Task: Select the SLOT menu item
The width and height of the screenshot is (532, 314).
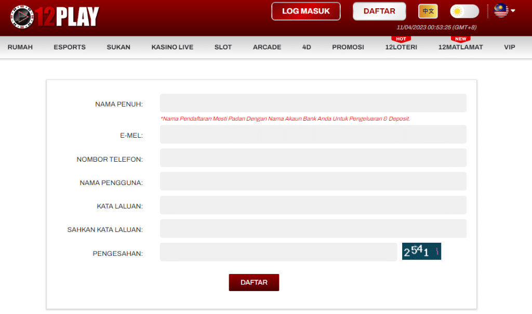Action: [223, 47]
